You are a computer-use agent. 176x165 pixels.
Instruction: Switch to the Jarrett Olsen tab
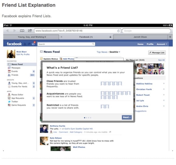[140, 37]
